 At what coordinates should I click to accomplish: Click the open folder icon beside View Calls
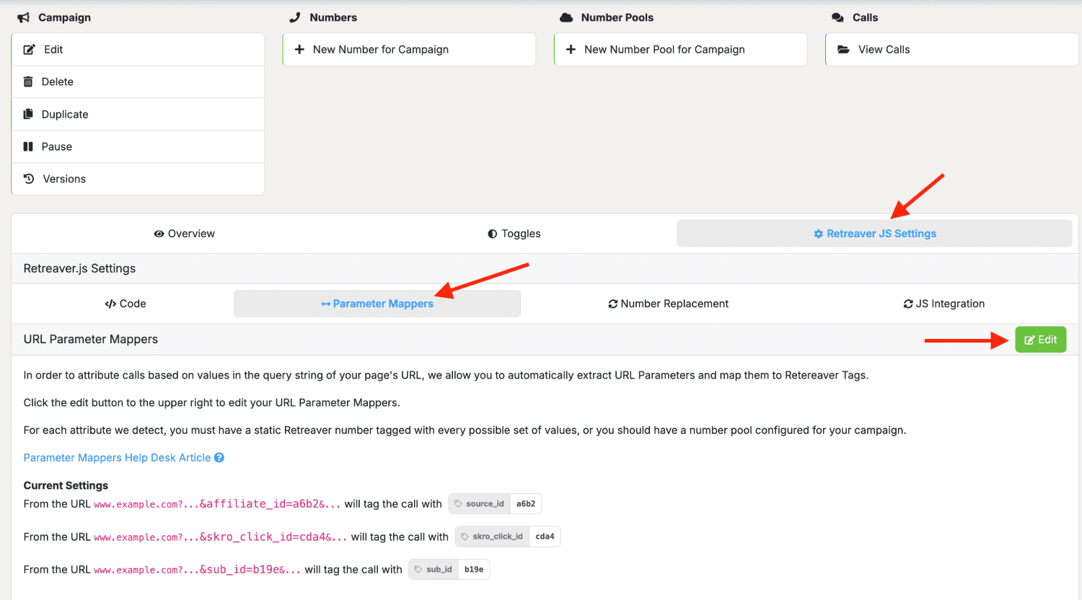pyautogui.click(x=843, y=50)
